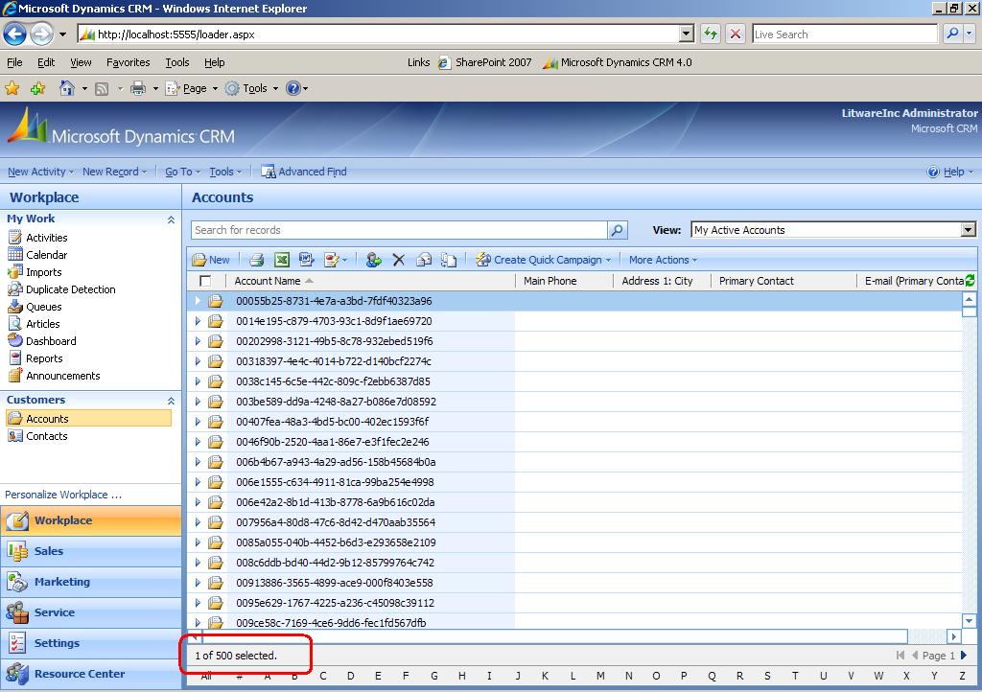Filter accounts by letter S
982x692 pixels.
pos(767,676)
